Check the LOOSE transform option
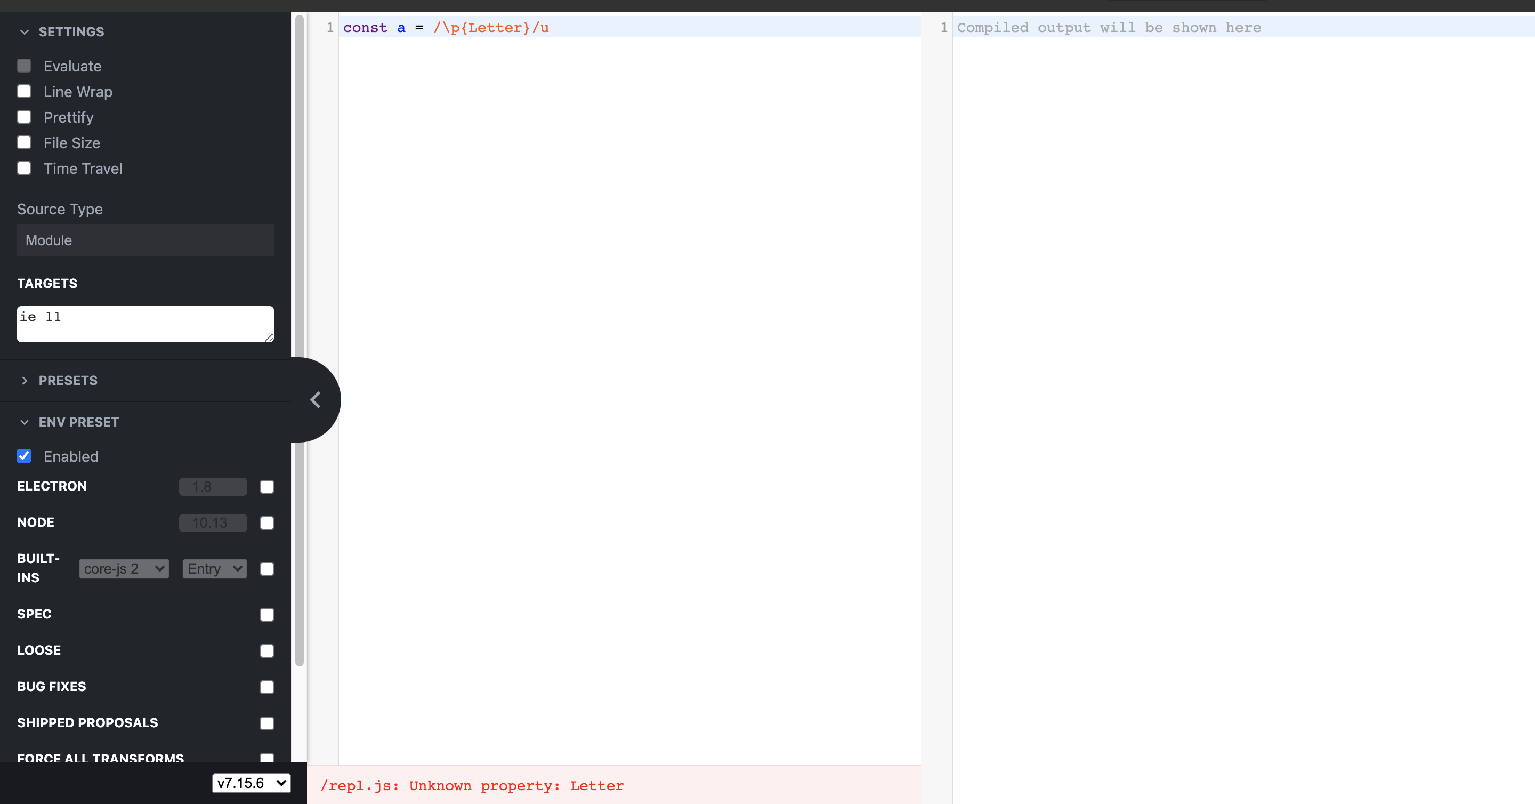The width and height of the screenshot is (1535, 804). [x=266, y=651]
